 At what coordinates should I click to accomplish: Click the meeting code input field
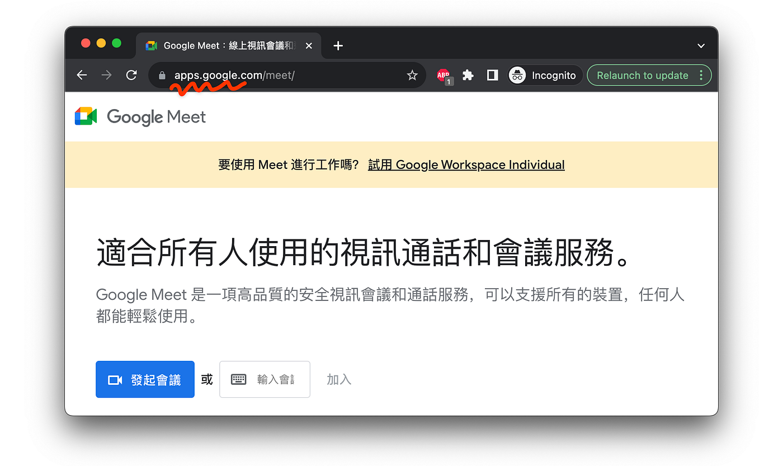point(265,379)
